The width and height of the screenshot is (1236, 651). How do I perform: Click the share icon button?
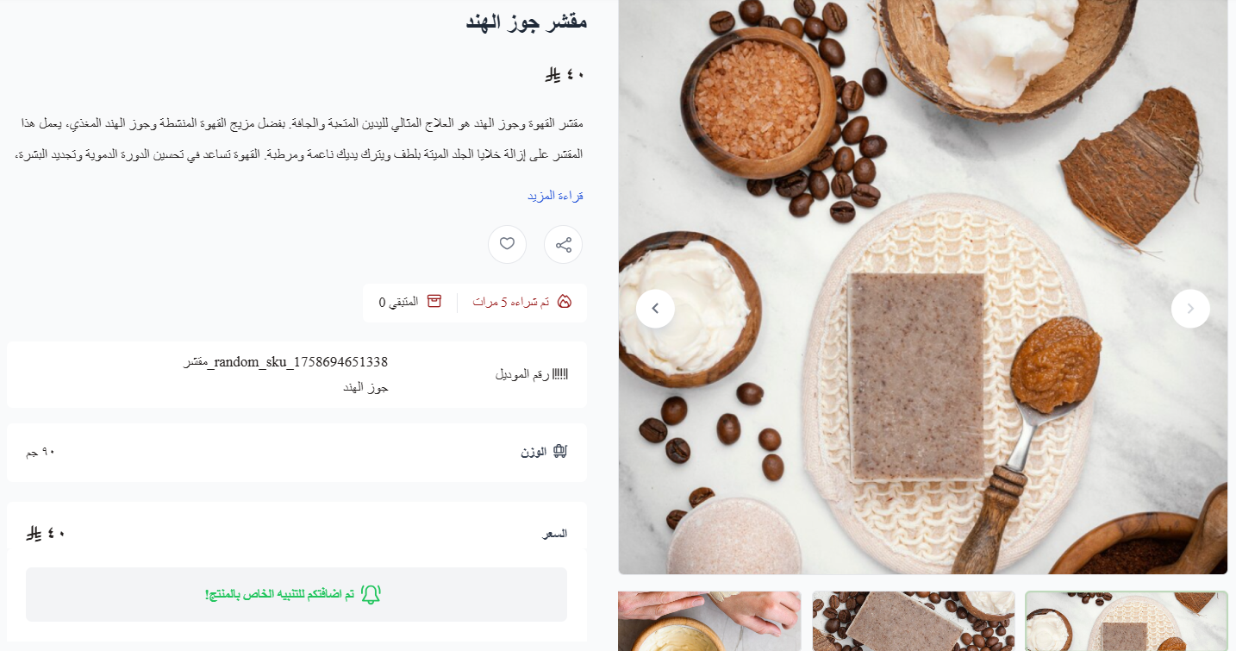(x=563, y=245)
